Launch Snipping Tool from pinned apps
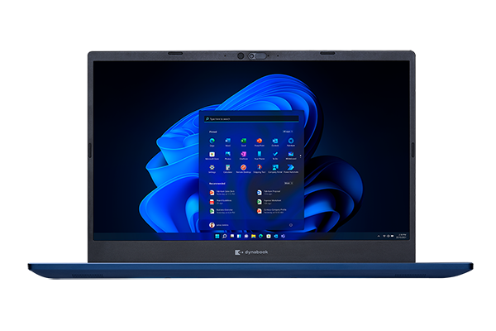Image resolution: width=496 pixels, height=331 pixels. click(259, 168)
